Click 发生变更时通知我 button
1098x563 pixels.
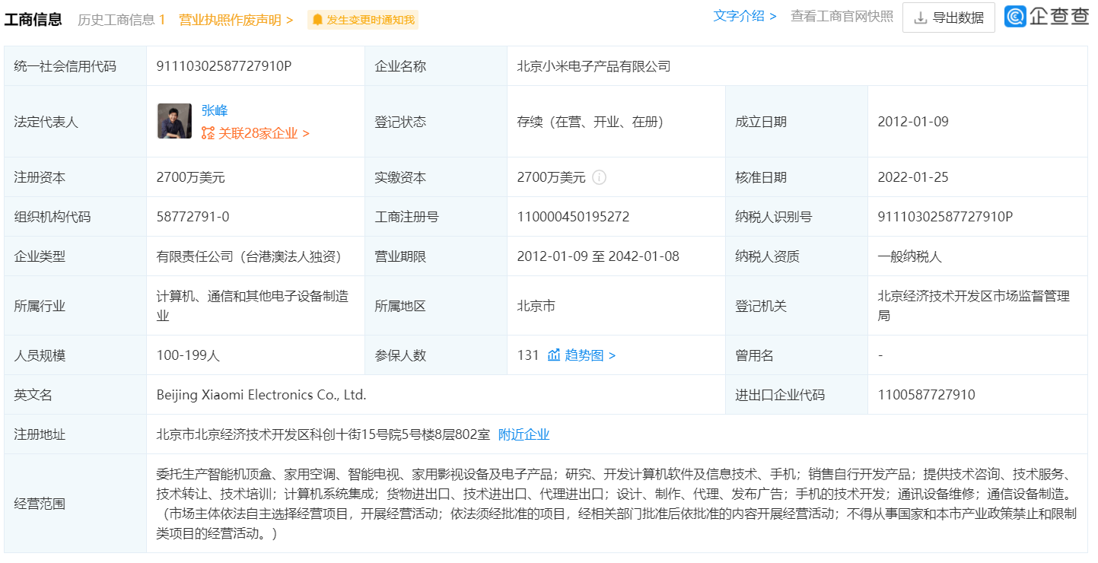tap(363, 20)
